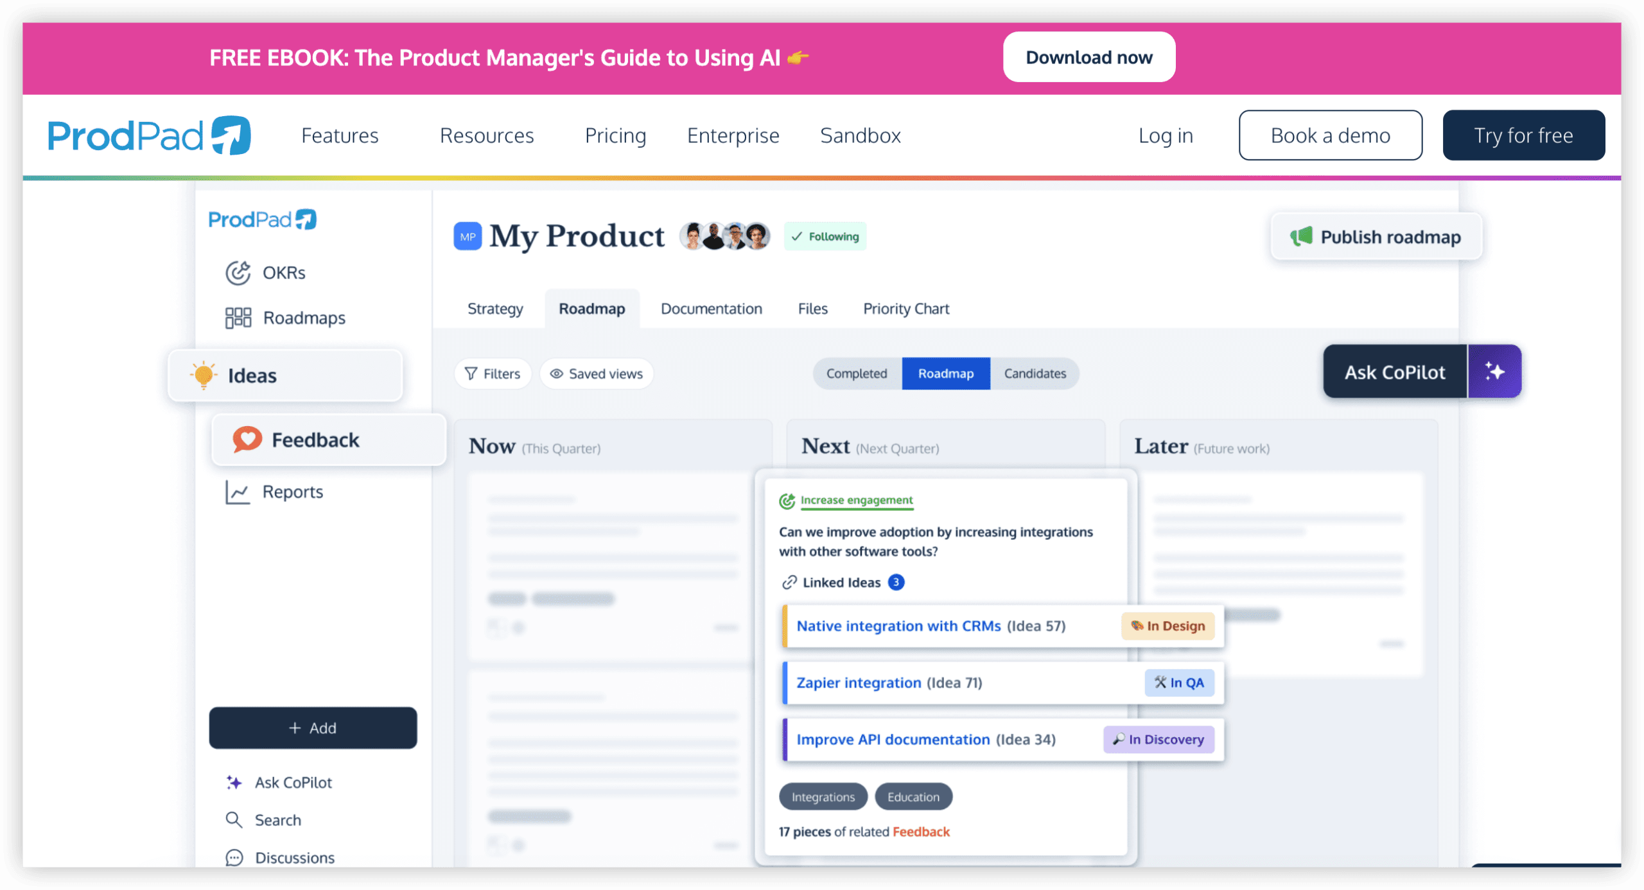Open Native integration with CRMs idea link
The width and height of the screenshot is (1644, 890).
coord(898,626)
